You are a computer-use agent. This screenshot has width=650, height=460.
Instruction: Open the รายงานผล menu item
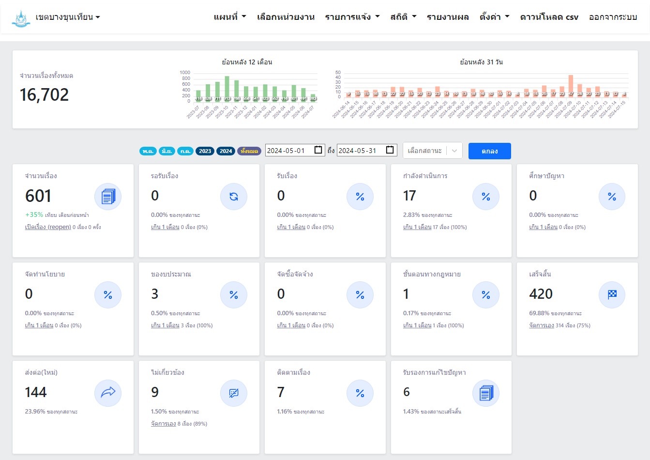[x=448, y=17]
